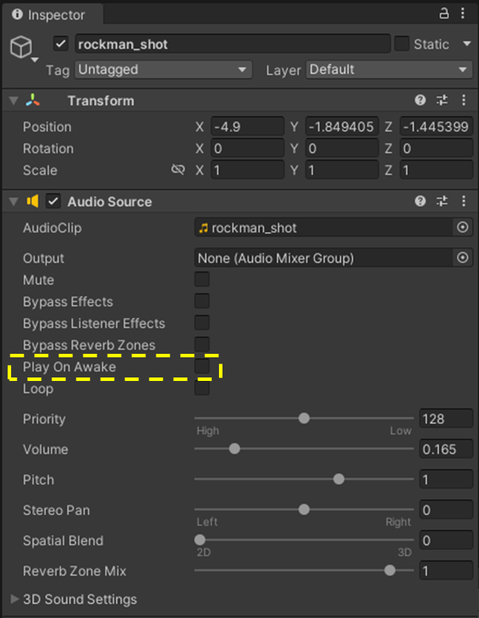Disable the Audio Source component checkbox
The width and height of the screenshot is (479, 618).
(x=53, y=202)
